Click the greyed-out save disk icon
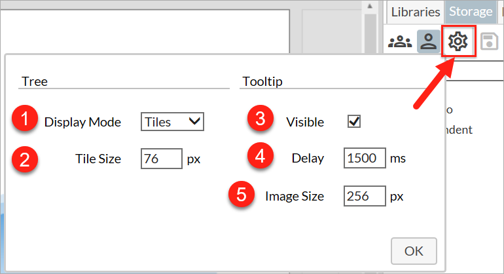This screenshot has width=504, height=274. [488, 42]
